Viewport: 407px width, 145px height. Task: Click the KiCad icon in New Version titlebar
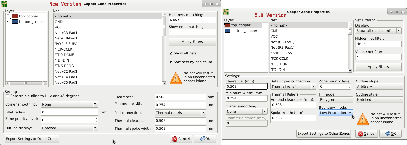pyautogui.click(x=4, y=4)
